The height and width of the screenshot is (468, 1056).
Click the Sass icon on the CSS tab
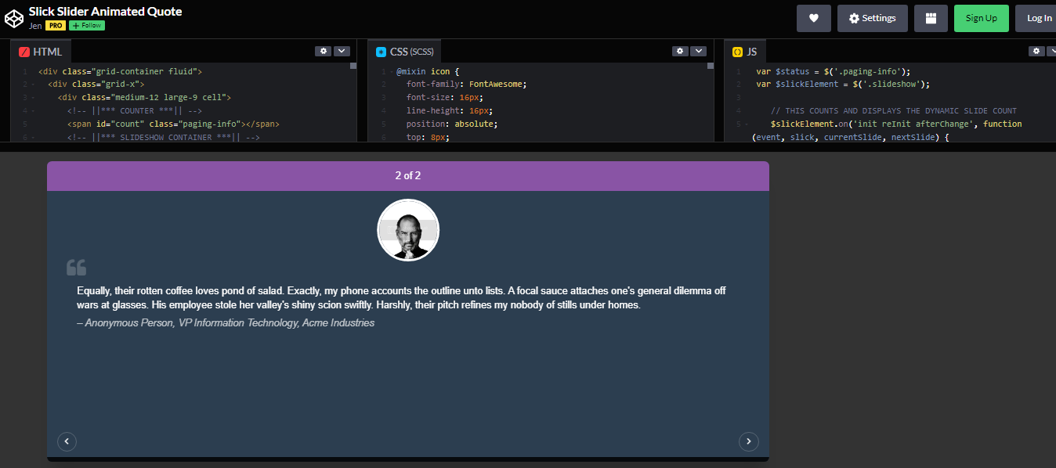(381, 50)
